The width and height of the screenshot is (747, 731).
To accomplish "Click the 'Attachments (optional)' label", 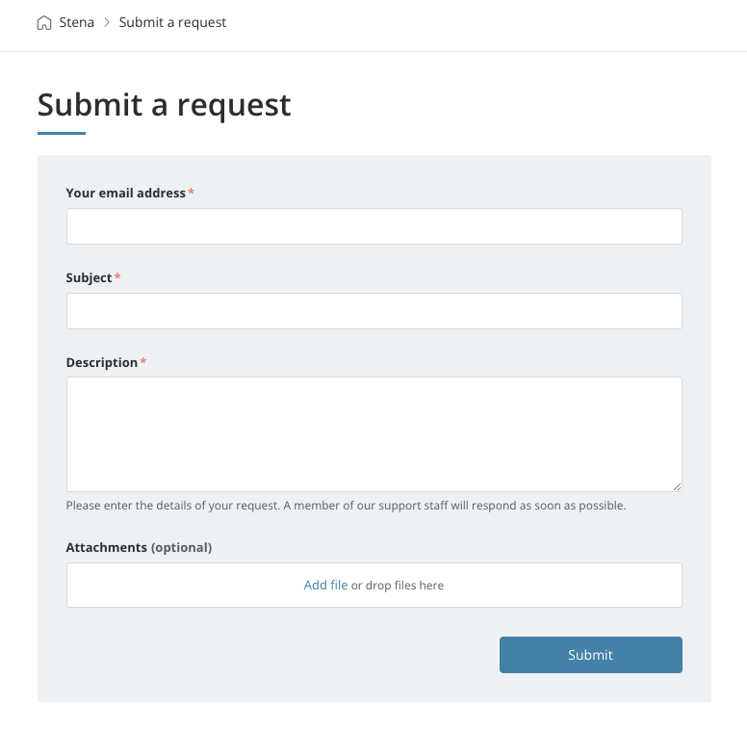I will 139,547.
